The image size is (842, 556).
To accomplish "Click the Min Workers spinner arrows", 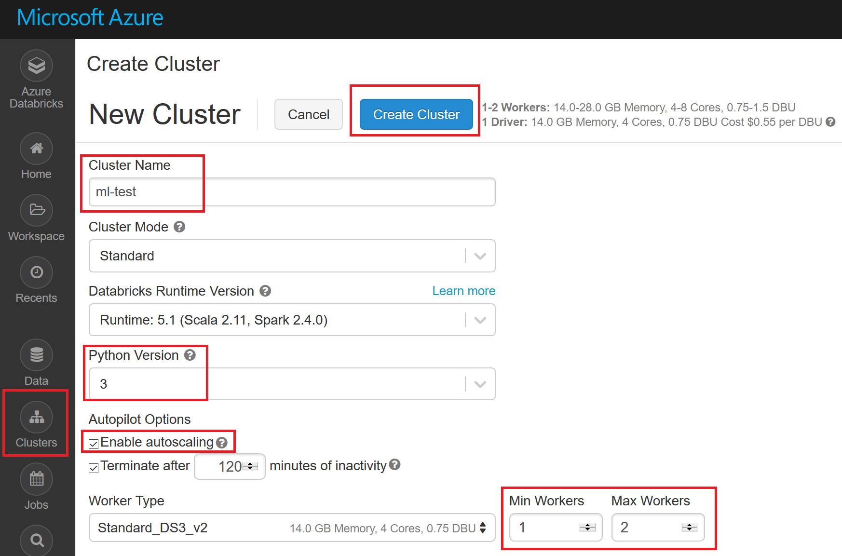I will click(x=587, y=528).
